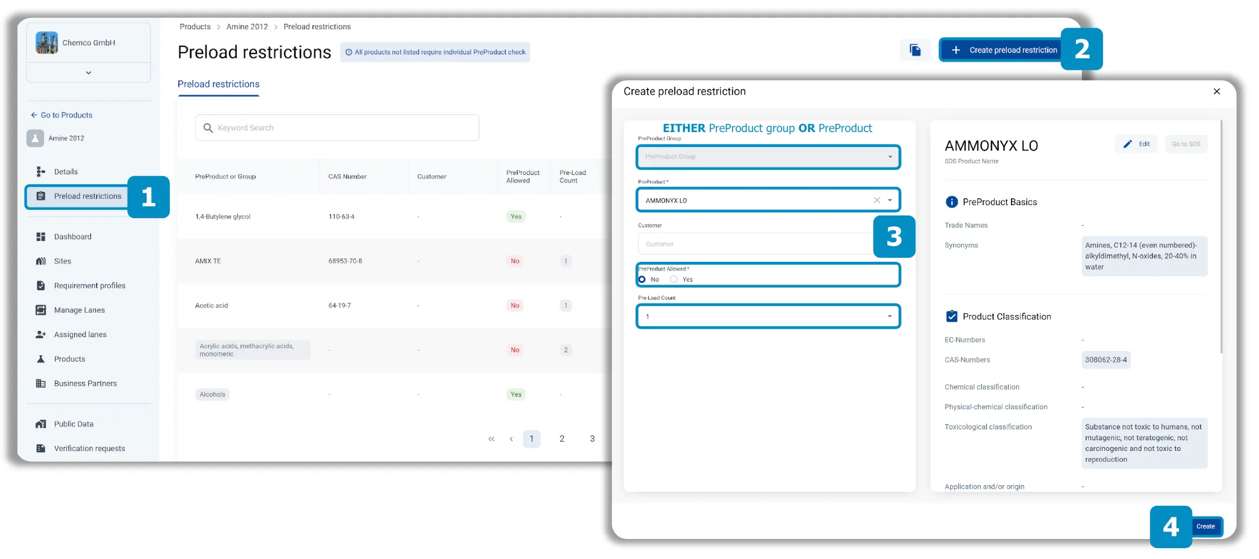Open the PreProduct dropdown arrow

(x=890, y=200)
